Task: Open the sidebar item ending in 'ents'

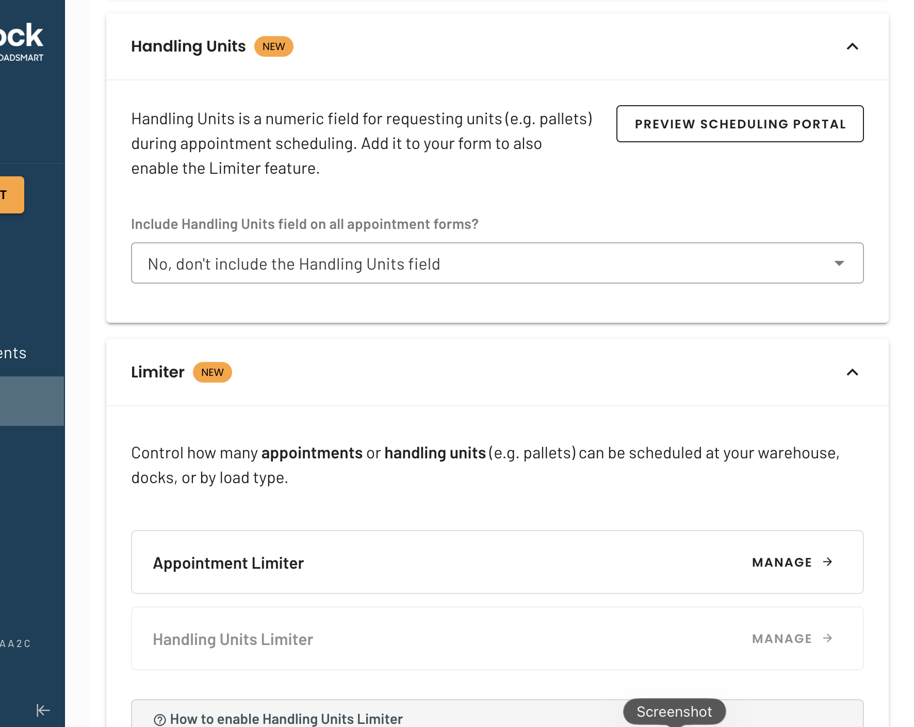Action: [13, 353]
